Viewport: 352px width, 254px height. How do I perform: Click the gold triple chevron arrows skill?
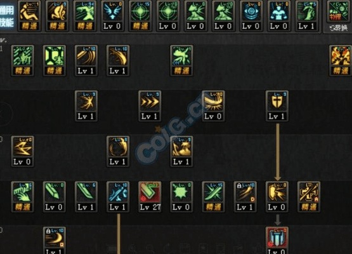pos(150,106)
